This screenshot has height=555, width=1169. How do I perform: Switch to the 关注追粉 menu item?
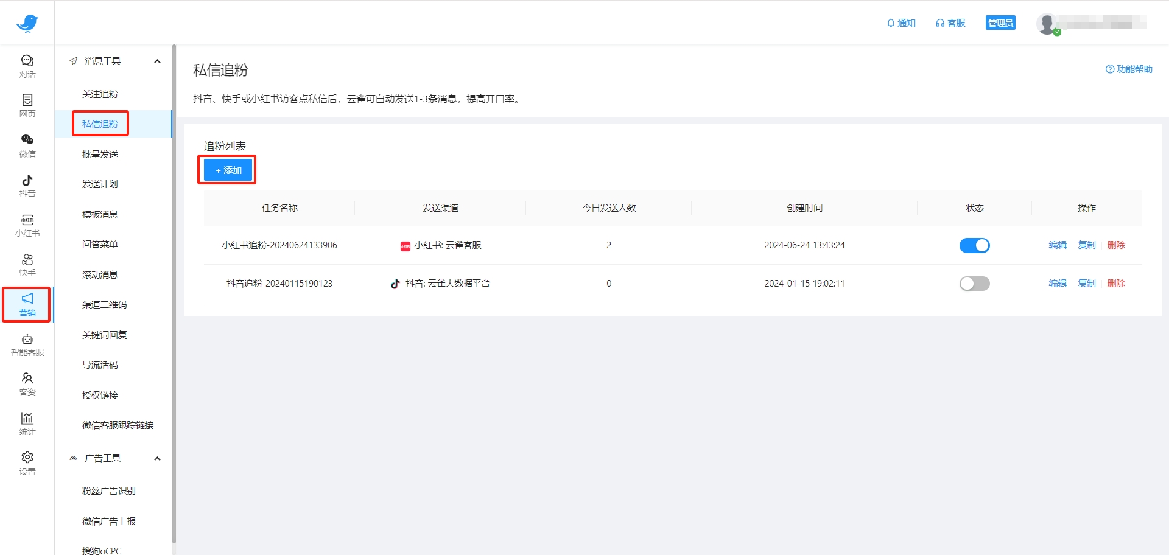point(100,94)
